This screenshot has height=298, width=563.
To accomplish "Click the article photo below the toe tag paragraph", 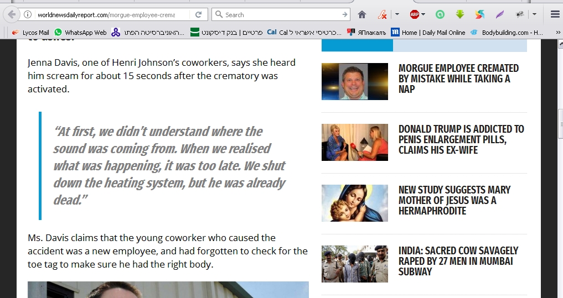I will pyautogui.click(x=168, y=290).
